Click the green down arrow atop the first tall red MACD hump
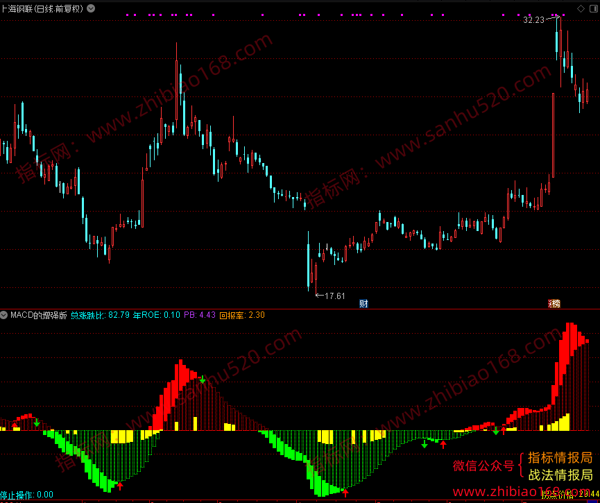Image resolution: width=600 pixels, height=503 pixels. 203,379
